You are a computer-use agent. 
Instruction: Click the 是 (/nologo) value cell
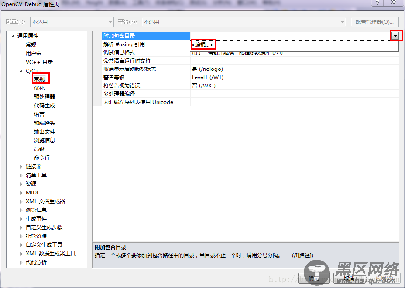pos(295,69)
